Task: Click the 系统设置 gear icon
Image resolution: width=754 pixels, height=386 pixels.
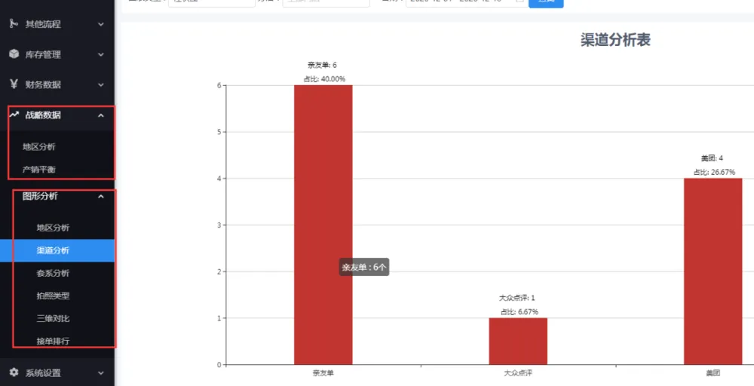Action: (14, 372)
